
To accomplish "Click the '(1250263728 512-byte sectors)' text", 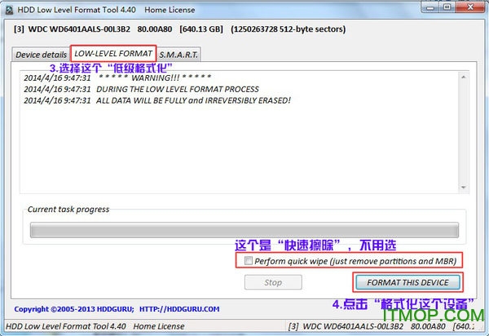I will point(289,29).
